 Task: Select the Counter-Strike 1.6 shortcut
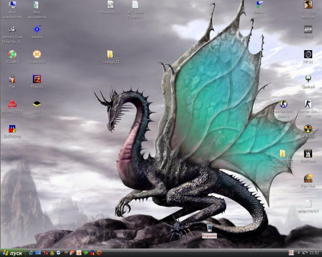[308, 109]
